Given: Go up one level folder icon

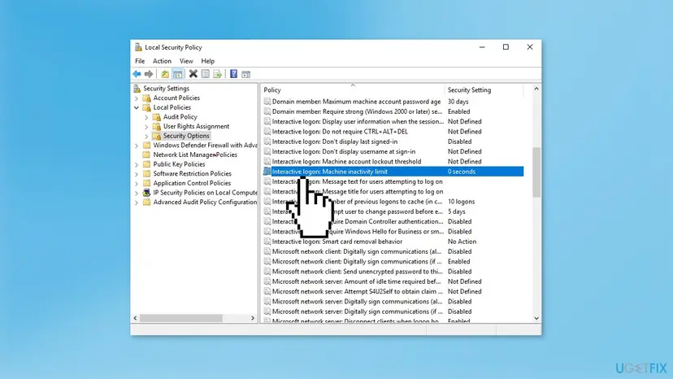Looking at the screenshot, I should (165, 74).
